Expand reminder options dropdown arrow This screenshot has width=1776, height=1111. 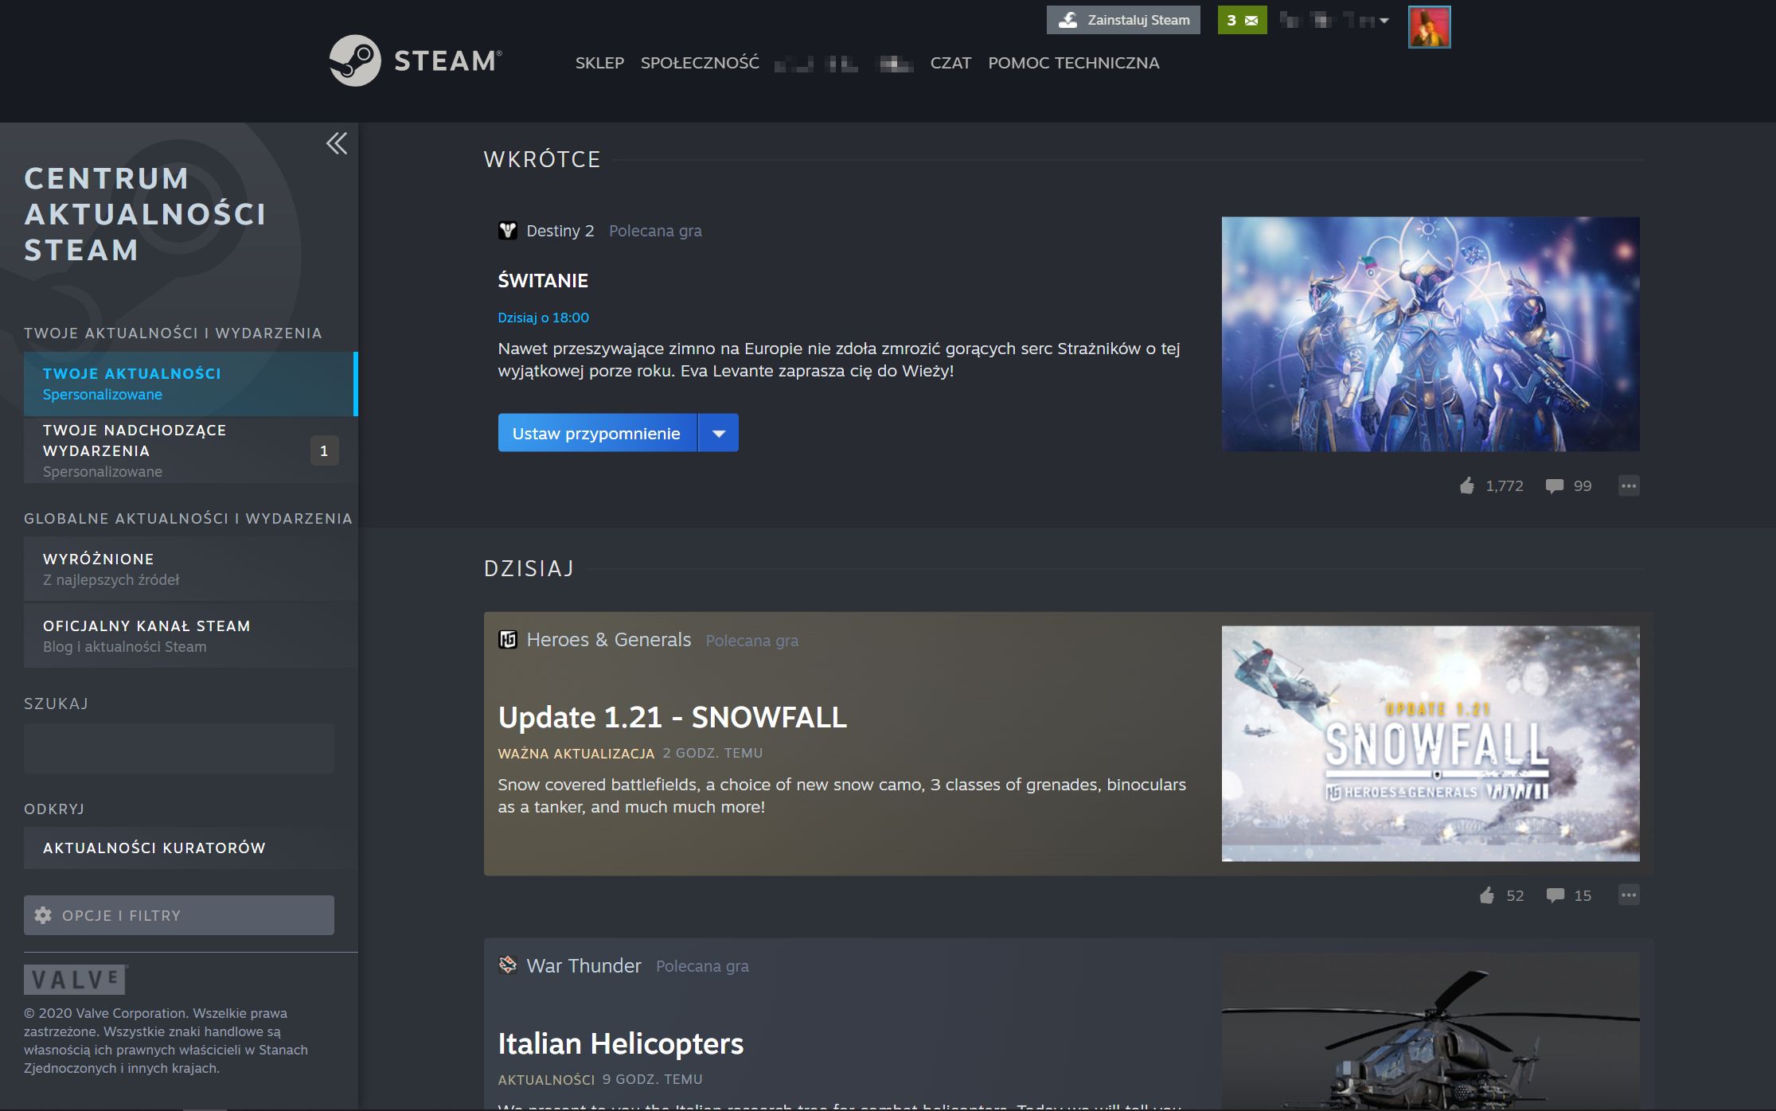719,433
